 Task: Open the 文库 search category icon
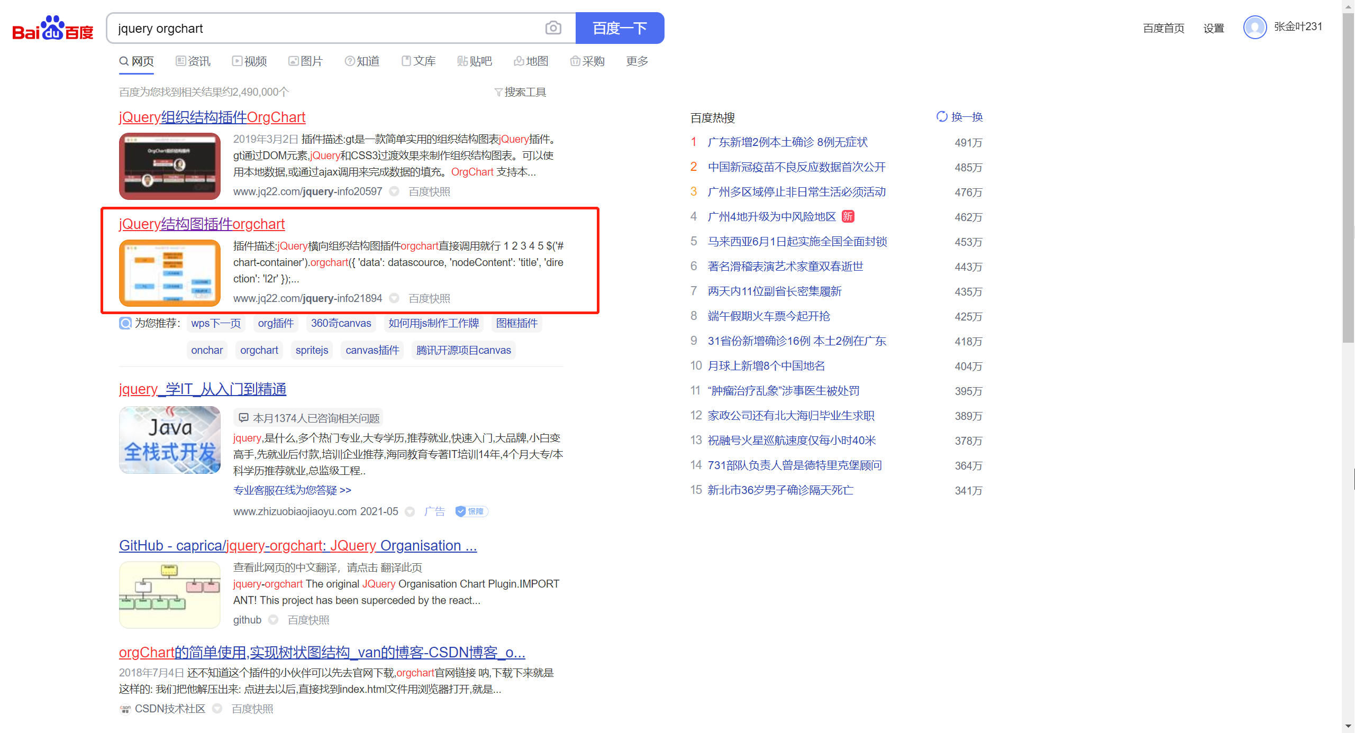pyautogui.click(x=407, y=61)
